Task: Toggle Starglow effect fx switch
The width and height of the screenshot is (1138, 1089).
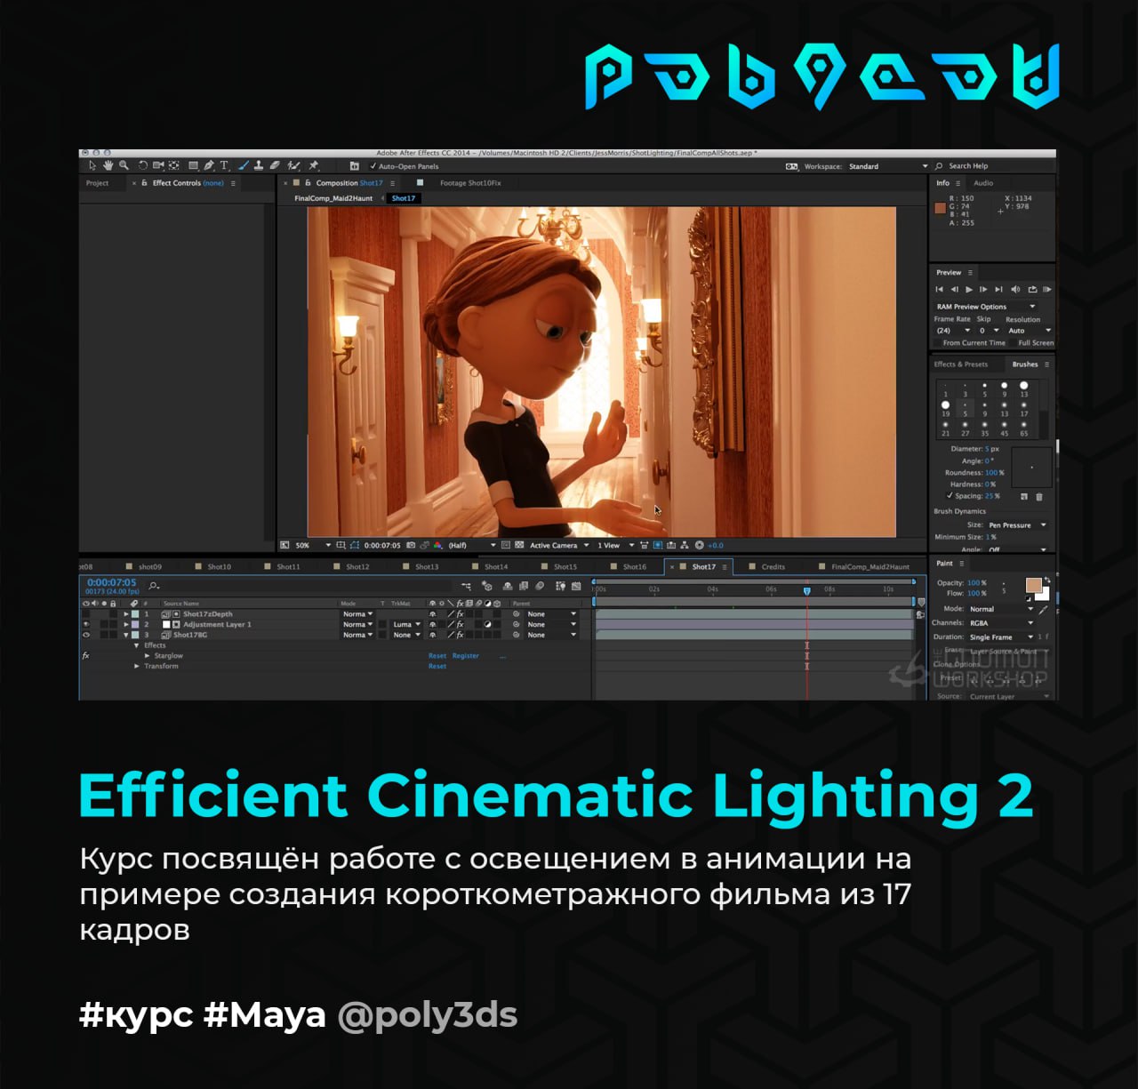Action: [85, 655]
